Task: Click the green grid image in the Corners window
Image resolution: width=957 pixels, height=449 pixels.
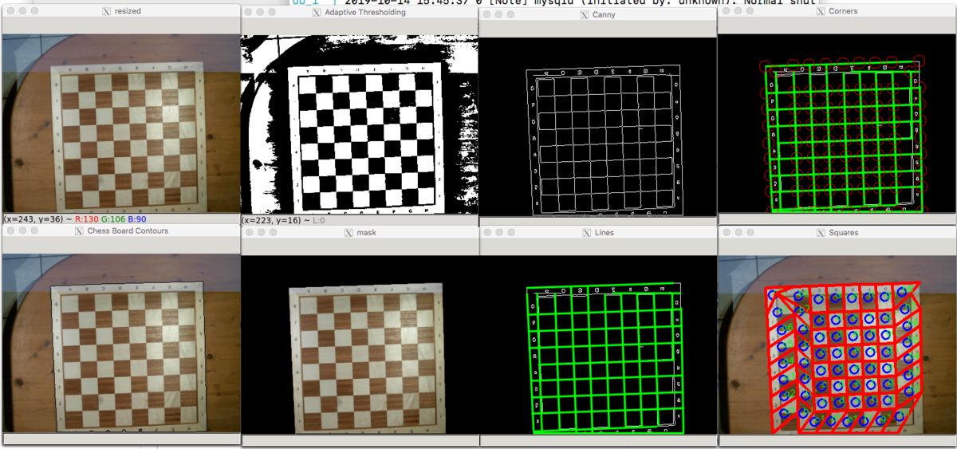Action: 837,124
